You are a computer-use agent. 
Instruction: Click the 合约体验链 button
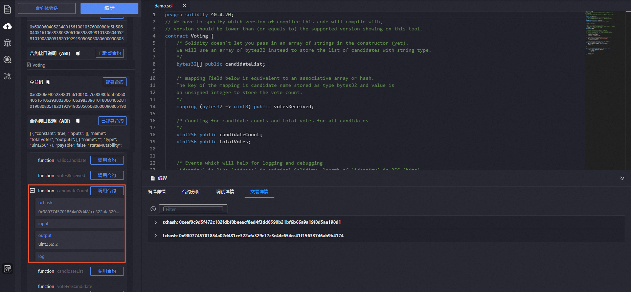(47, 8)
